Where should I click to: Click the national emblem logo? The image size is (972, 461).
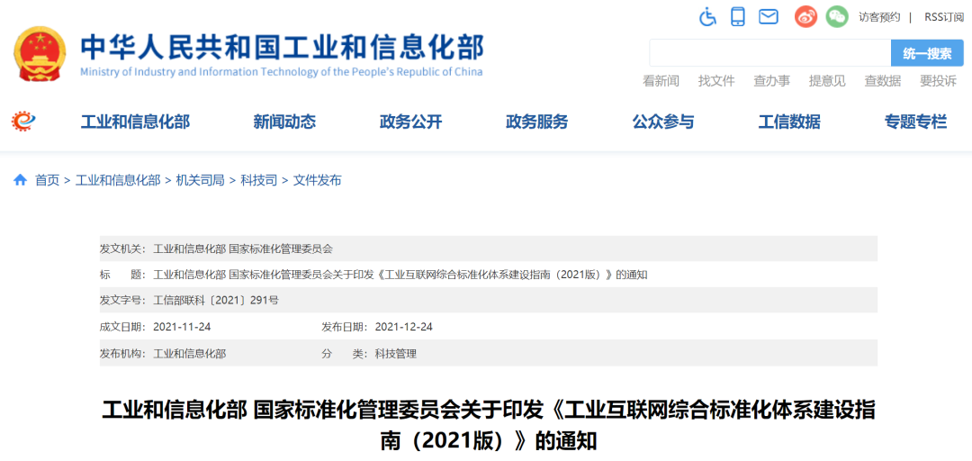tap(40, 54)
